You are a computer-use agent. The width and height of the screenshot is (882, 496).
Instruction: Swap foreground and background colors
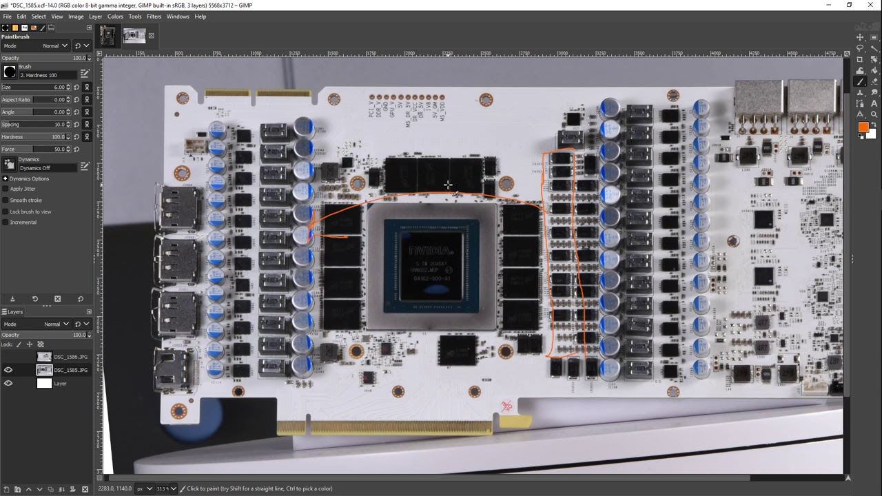[x=874, y=125]
